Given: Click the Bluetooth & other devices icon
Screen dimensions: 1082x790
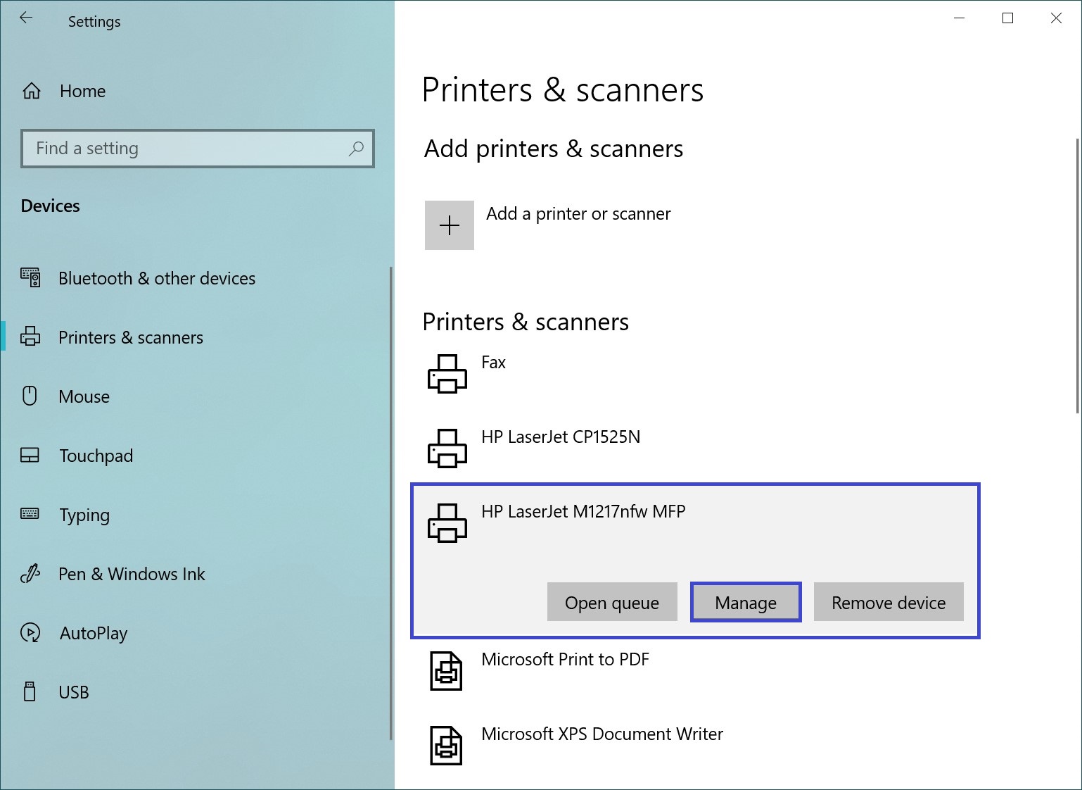Looking at the screenshot, I should [x=30, y=277].
